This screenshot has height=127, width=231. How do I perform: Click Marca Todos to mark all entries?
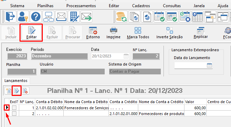138,33
